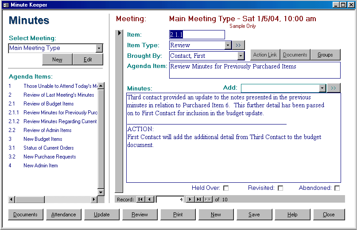This screenshot has width=357, height=230.
Task: Check the Abandoned checkbox
Action: [x=337, y=188]
